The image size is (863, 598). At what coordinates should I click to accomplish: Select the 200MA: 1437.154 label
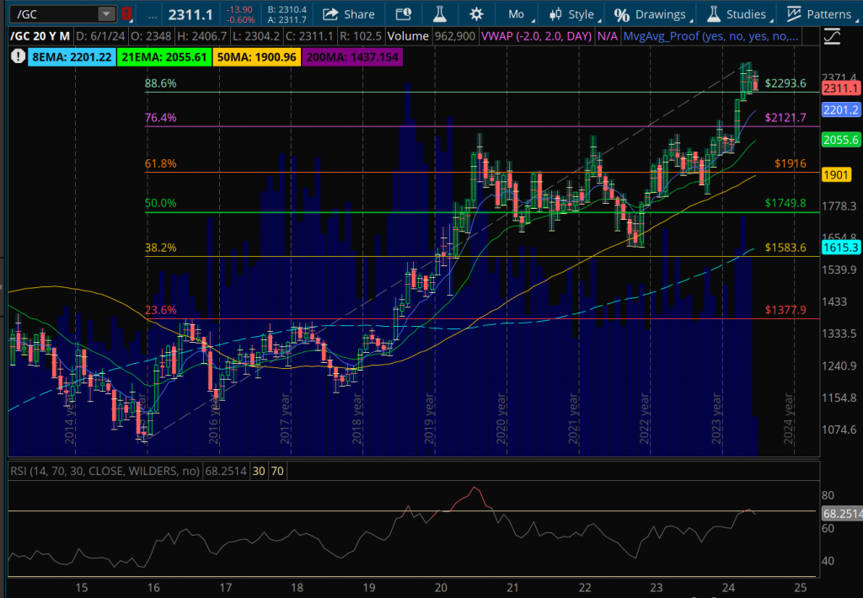[x=352, y=56]
